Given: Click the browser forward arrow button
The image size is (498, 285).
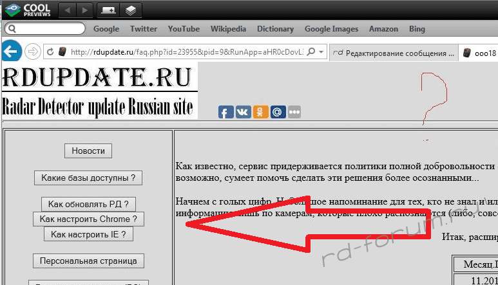Looking at the screenshot, I should point(34,51).
